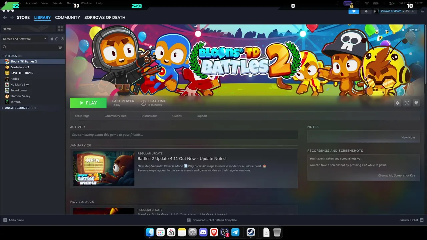Switch to collections grid view icon

click(x=60, y=29)
